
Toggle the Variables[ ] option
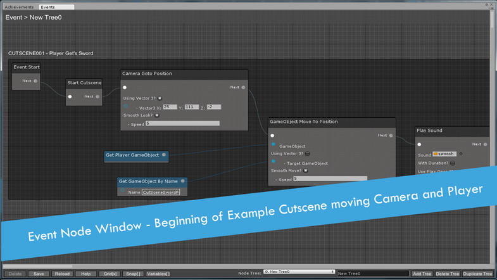(x=158, y=274)
